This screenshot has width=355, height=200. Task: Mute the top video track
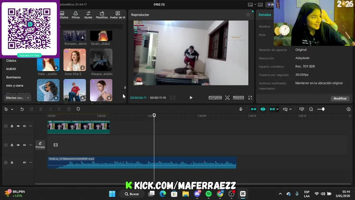pos(24,126)
